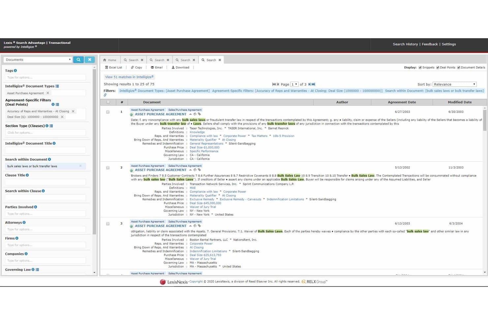
Task: Click the blue search magnifier button
Action: [78, 60]
